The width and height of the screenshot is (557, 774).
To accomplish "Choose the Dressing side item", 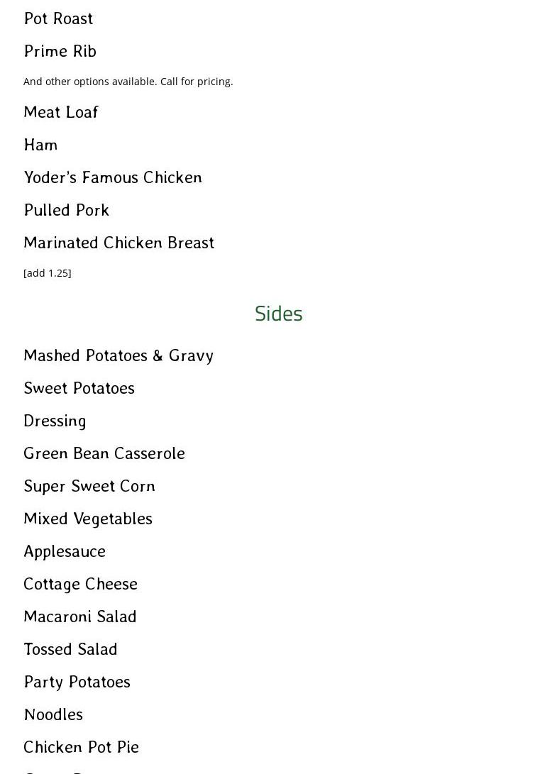I will pos(55,421).
